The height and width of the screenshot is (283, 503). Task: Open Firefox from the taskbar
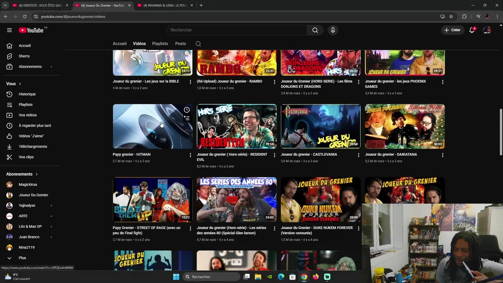pos(316,277)
